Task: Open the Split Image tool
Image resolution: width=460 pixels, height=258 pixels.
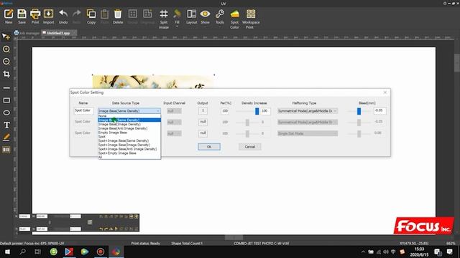Action: coord(164,19)
